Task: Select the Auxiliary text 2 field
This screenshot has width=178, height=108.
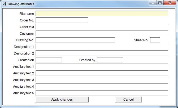Action: 102,73
